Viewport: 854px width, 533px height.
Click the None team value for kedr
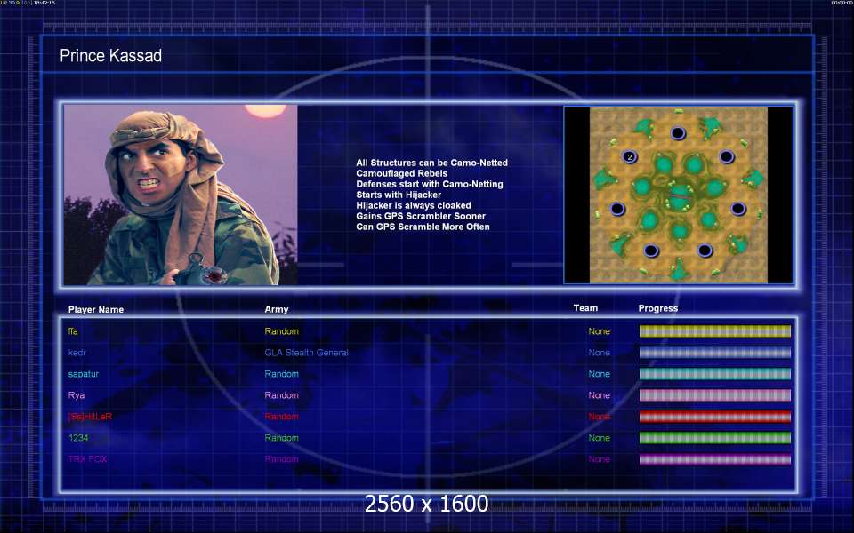[599, 353]
